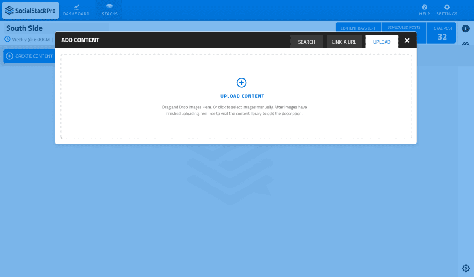Open Help from the top bar
The width and height of the screenshot is (474, 277).
(425, 10)
